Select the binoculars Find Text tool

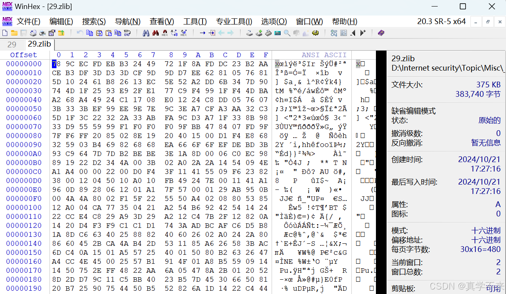[x=146, y=33]
